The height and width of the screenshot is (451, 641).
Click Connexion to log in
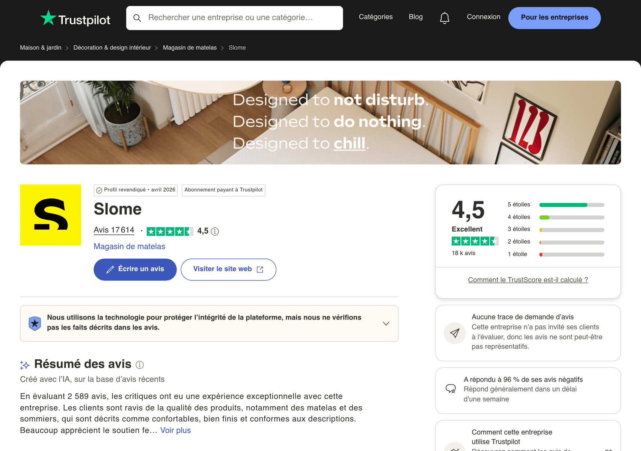point(483,17)
